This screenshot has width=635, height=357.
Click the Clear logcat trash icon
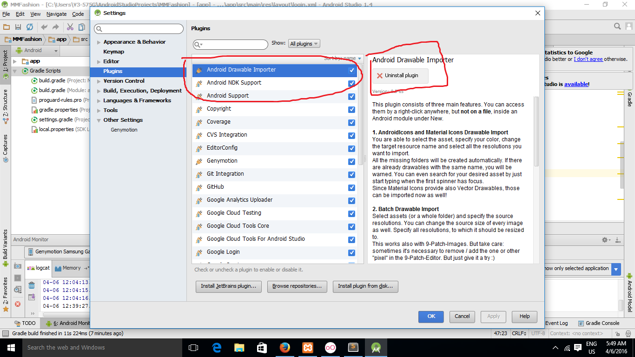pyautogui.click(x=32, y=285)
